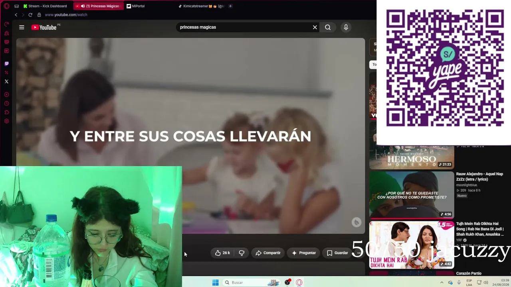
Task: Click the YouTube search box with princesas magicas
Action: tap(244, 27)
